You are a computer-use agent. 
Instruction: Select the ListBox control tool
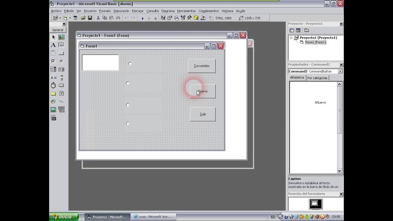[61, 69]
